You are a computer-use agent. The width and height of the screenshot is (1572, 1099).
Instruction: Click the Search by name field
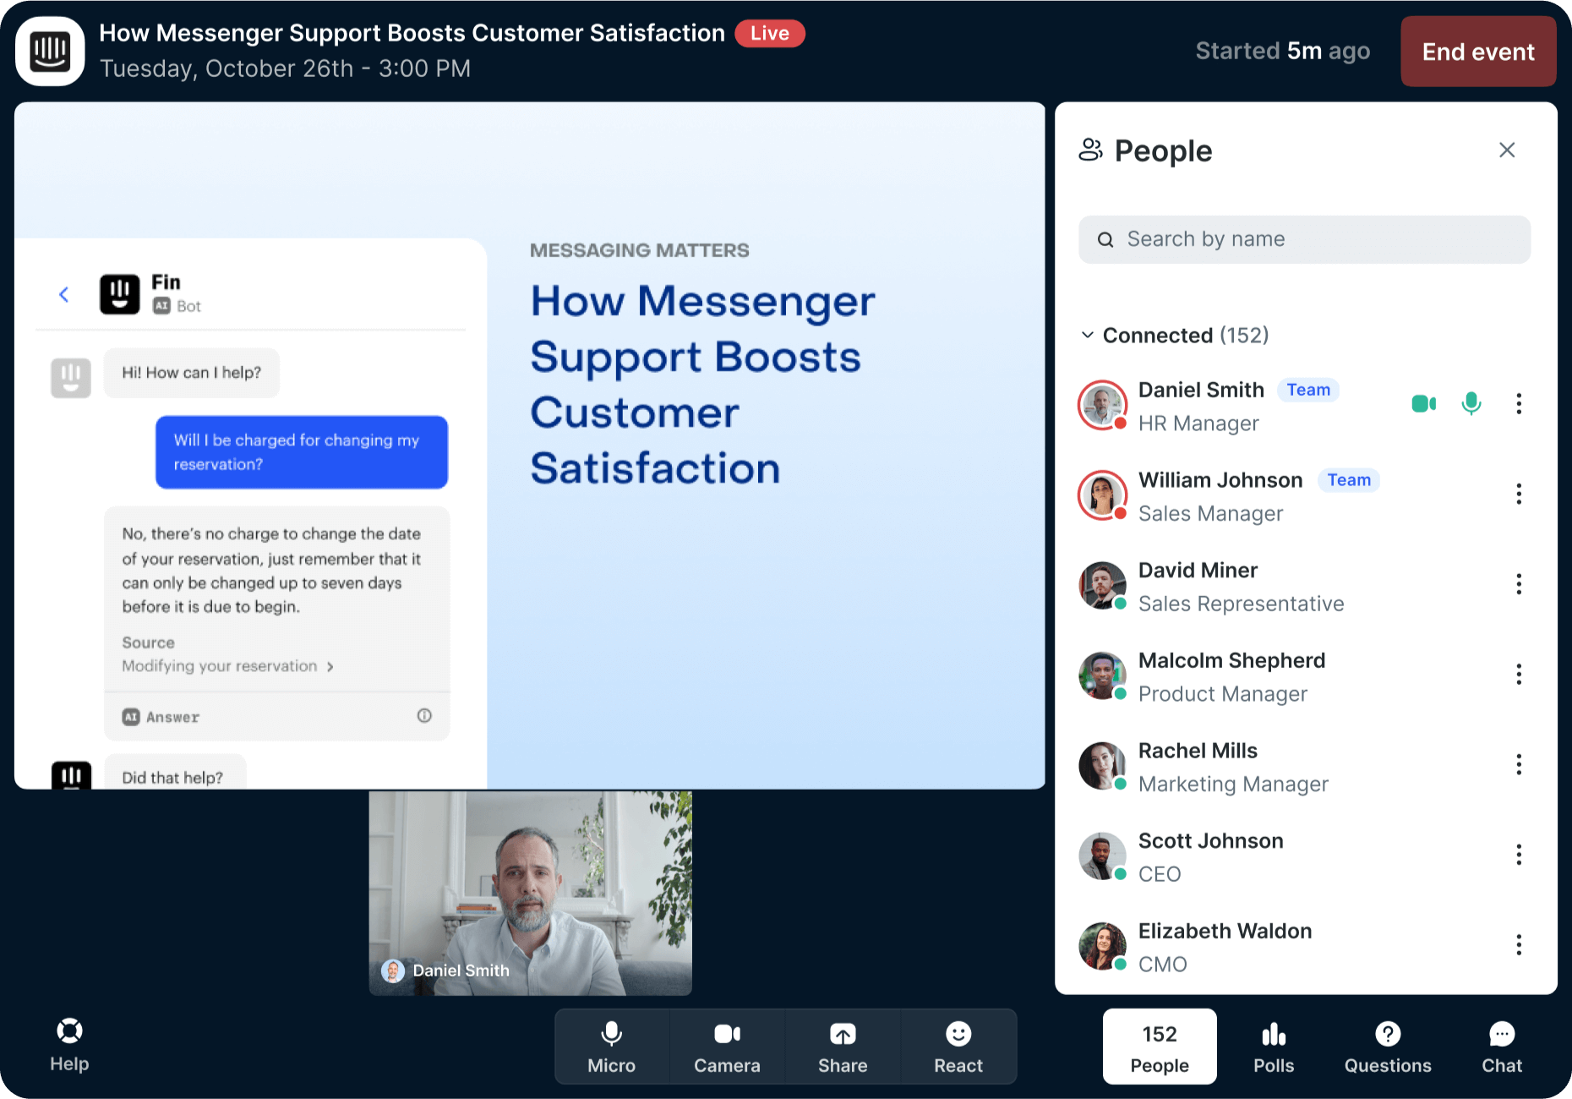click(1303, 239)
